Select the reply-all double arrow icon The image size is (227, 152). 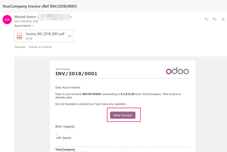pos(214,19)
